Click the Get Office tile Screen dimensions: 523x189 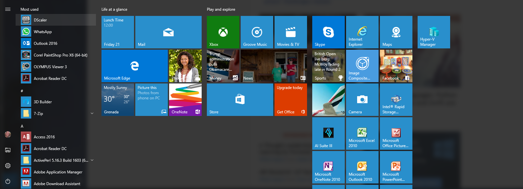[291, 100]
